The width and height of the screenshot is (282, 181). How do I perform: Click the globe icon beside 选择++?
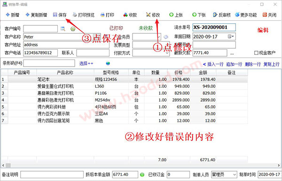click(x=108, y=63)
